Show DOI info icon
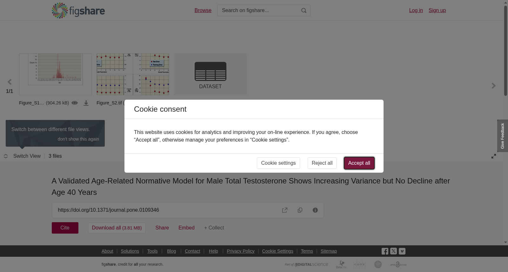 click(x=315, y=210)
